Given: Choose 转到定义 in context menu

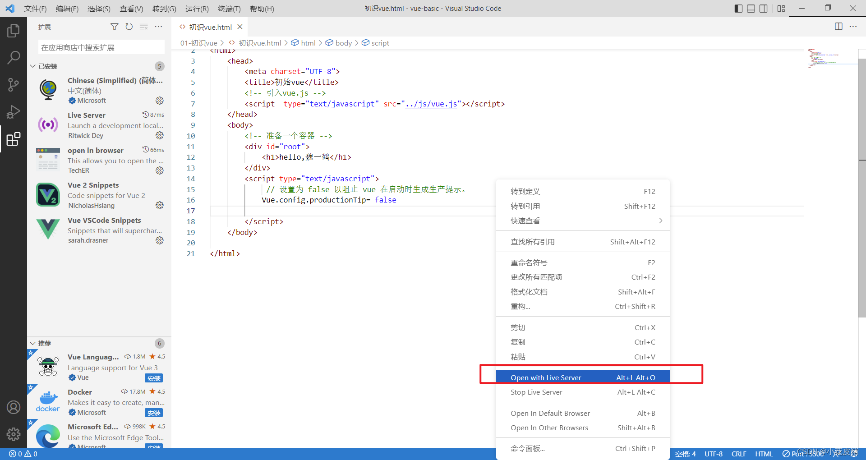Looking at the screenshot, I should pyautogui.click(x=583, y=191).
